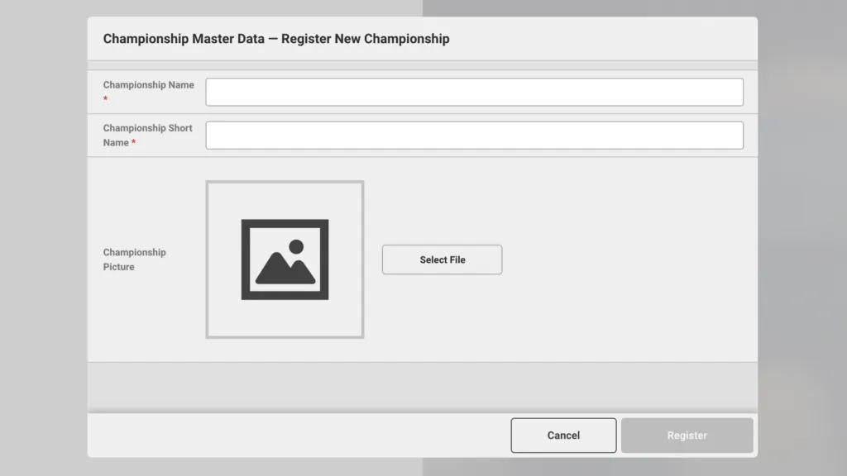This screenshot has height=476, width=847.
Task: Open the Select File picker
Action: click(442, 259)
